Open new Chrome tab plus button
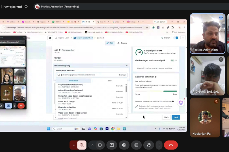The image size is (229, 152). click(143, 22)
